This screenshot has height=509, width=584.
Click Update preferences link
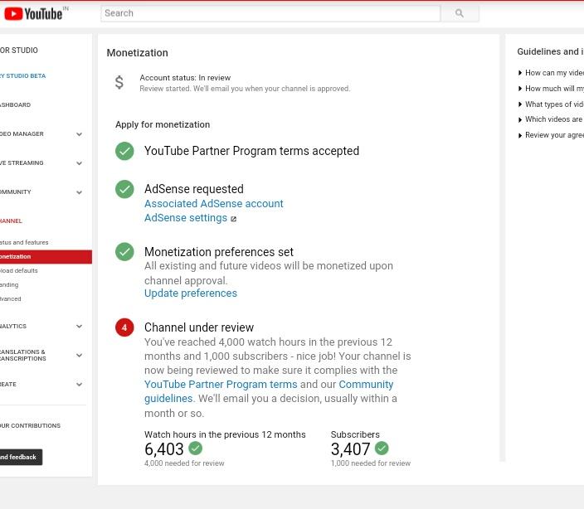click(x=191, y=293)
